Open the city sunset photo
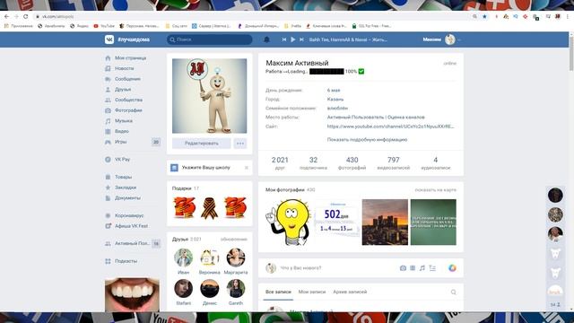Image resolution: width=574 pixels, height=323 pixels. pyautogui.click(x=385, y=223)
